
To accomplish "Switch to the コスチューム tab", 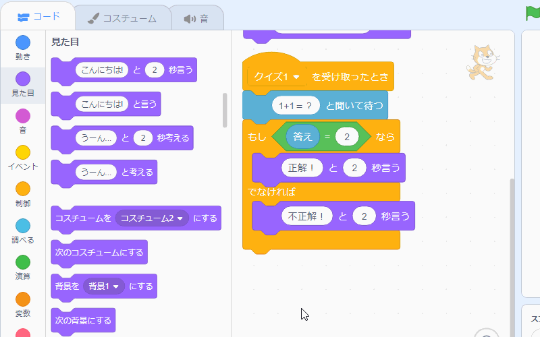I will (x=122, y=18).
